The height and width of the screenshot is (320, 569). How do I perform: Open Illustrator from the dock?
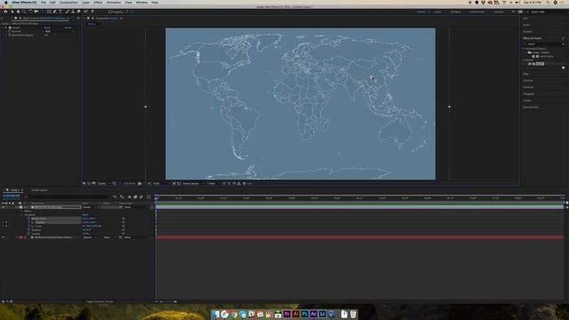(x=296, y=314)
